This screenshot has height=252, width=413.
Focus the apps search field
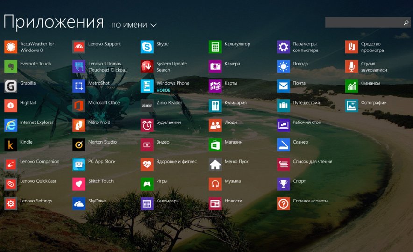363,22
